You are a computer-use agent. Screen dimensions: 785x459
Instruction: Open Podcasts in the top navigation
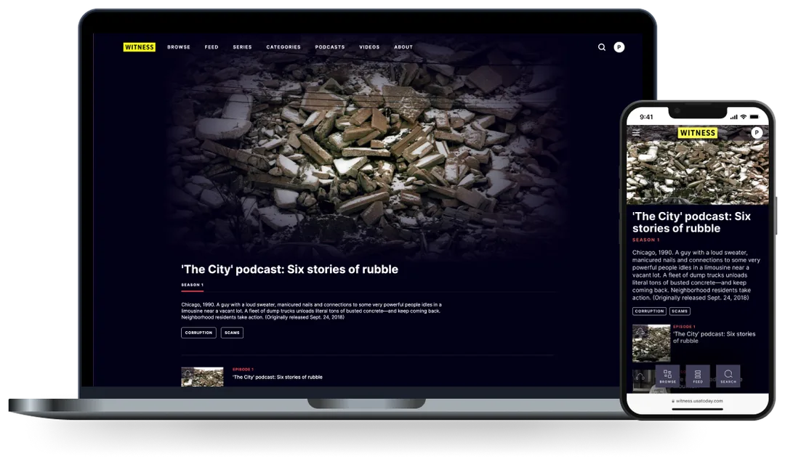(x=330, y=47)
